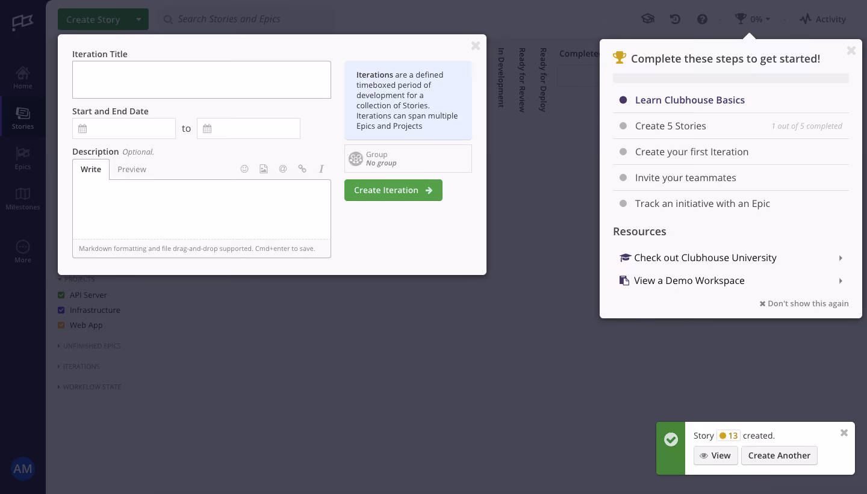The image size is (867, 494).
Task: Click the Create Story button
Action: [93, 19]
